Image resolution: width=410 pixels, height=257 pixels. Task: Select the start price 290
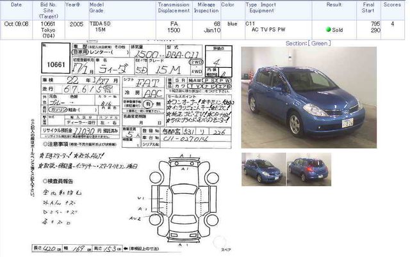point(375,30)
